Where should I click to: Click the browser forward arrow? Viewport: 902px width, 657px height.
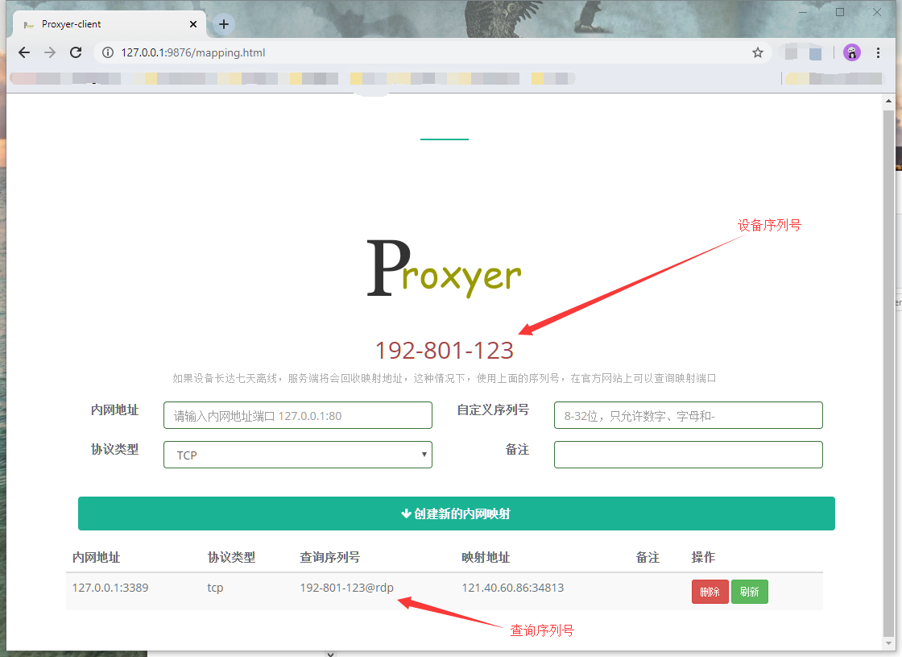point(50,52)
